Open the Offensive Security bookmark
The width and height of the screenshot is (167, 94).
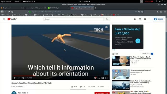point(18,15)
